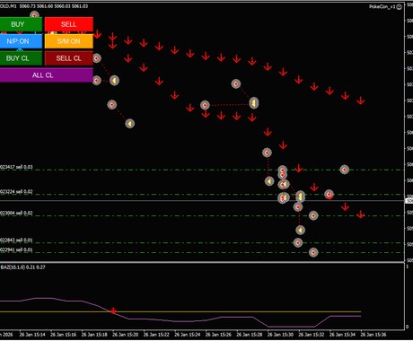This screenshot has height=341, width=413.
Task: Close buy positions with BUY CL
Action: click(21, 58)
